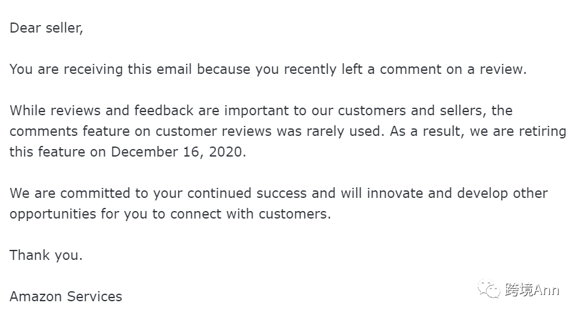The image size is (578, 315).
Task: Click the "跨境Ann" watermark text
Action: click(532, 290)
